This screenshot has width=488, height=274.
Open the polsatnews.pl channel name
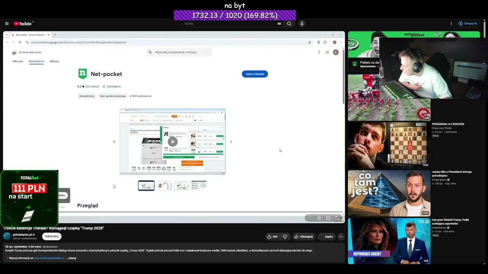tap(22, 235)
